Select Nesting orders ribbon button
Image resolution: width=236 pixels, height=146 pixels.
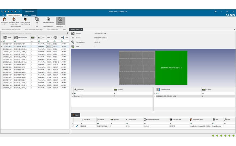[x=60, y=21]
